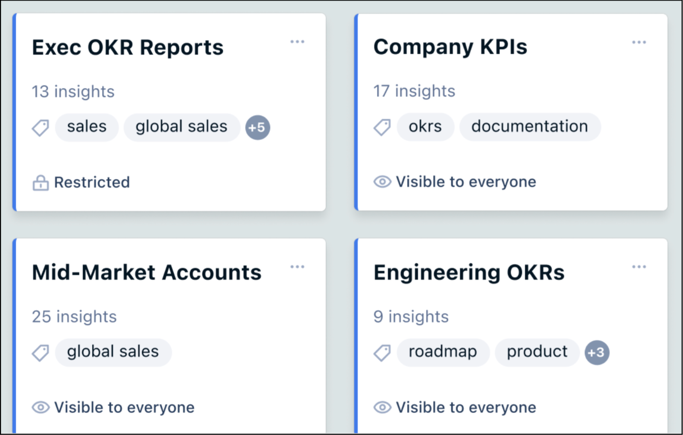Screen dimensions: 683x435
Task: Click the tag icon on Company KPIs card
Action: (382, 127)
